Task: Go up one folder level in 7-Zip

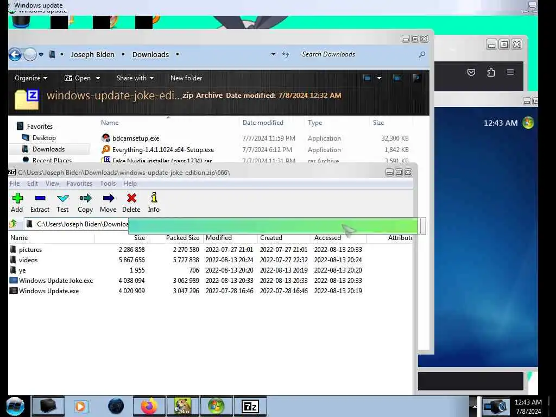Action: coord(14,224)
